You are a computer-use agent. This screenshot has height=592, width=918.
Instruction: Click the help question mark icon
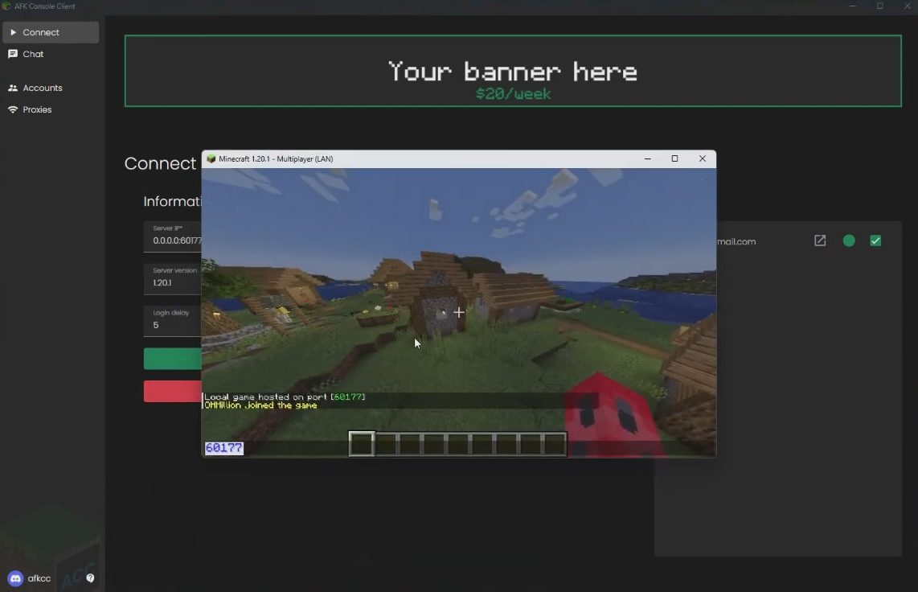pyautogui.click(x=90, y=578)
